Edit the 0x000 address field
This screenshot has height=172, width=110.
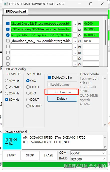tap(91, 23)
